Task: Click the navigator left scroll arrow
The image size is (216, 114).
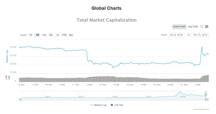Action: (20, 100)
